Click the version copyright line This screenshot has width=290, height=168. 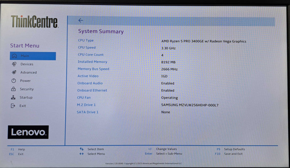[144, 163]
